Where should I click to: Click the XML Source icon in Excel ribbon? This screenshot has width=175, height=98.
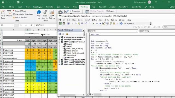point(87,12)
